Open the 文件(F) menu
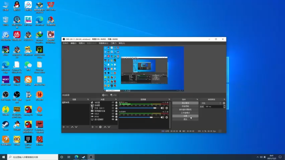Screen dimensions: 285x160 [66, 43]
